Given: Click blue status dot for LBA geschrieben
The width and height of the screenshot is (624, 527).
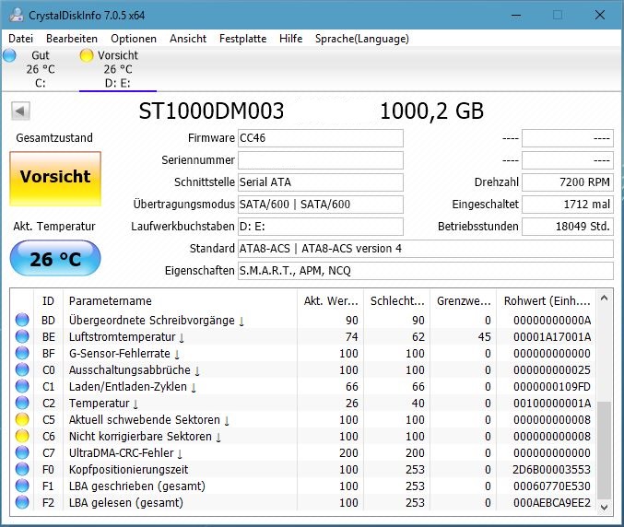Looking at the screenshot, I should point(22,486).
